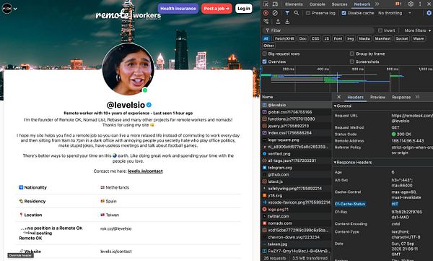This screenshot has width=433, height=261.
Task: Switch to the Preview tab
Action: [377, 97]
